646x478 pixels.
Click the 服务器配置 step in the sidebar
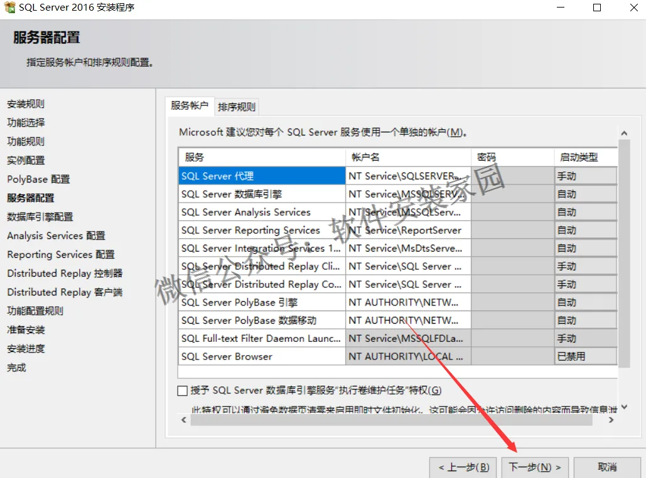coord(31,198)
